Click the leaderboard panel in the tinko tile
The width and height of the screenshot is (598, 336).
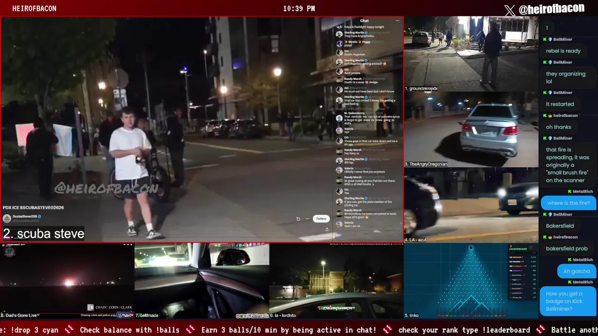(x=523, y=273)
